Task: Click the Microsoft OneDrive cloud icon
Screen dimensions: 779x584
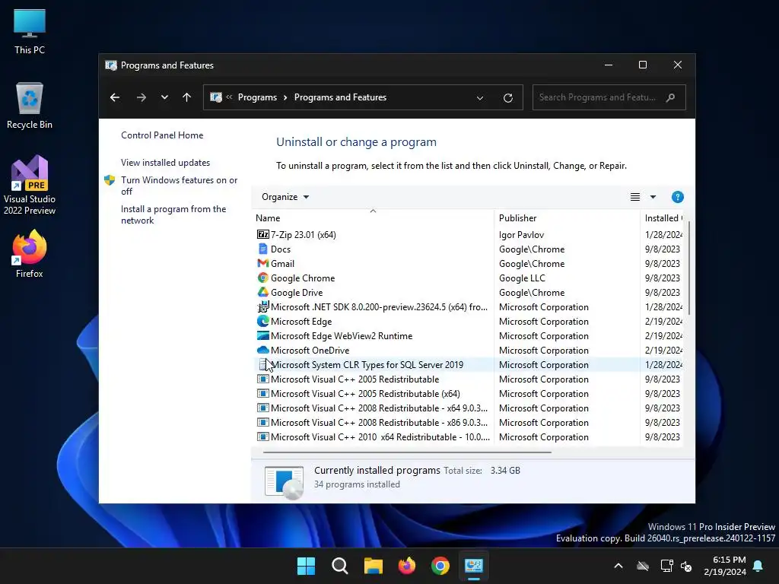Action: [x=262, y=350]
